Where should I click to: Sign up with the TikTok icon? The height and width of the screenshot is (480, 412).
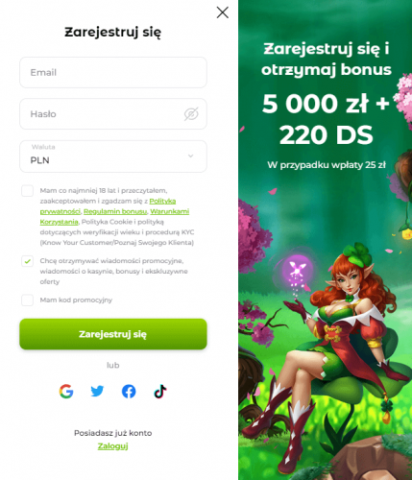coord(160,391)
